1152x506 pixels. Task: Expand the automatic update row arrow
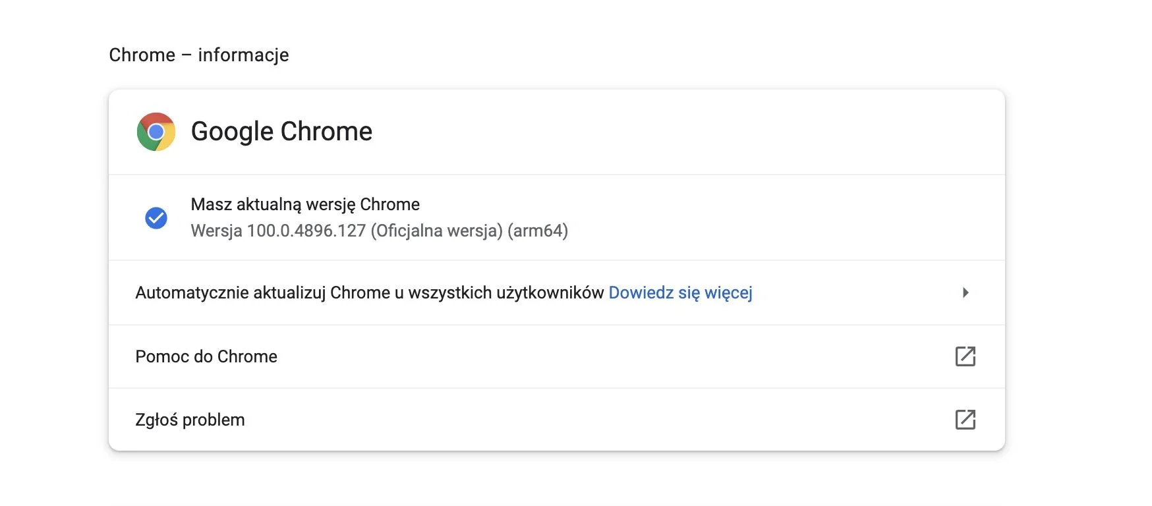tap(965, 293)
